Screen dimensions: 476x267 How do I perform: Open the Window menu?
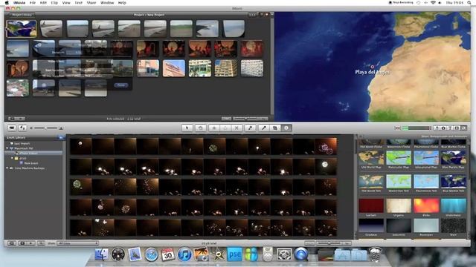(x=107, y=3)
